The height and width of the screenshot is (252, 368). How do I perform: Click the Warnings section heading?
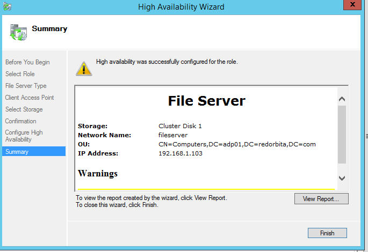[x=98, y=174]
